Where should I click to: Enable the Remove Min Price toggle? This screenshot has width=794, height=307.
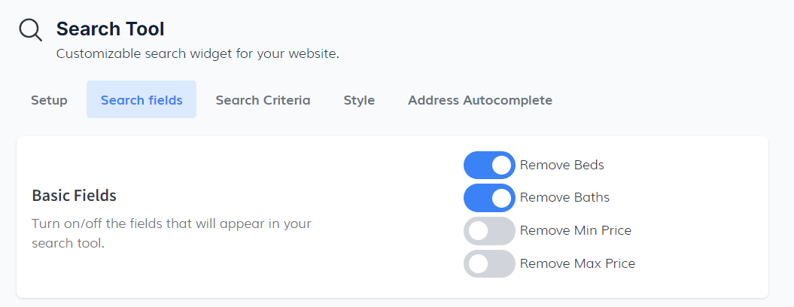489,231
